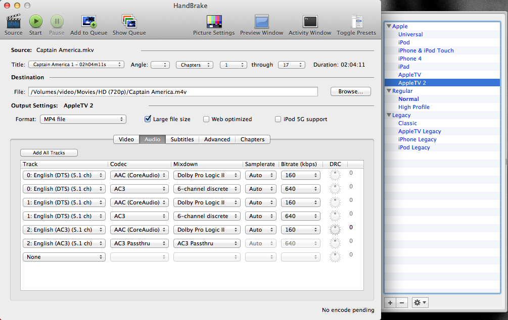The image size is (508, 320).
Task: Adjust the DRC knob in the first audio row
Action: pos(335,175)
